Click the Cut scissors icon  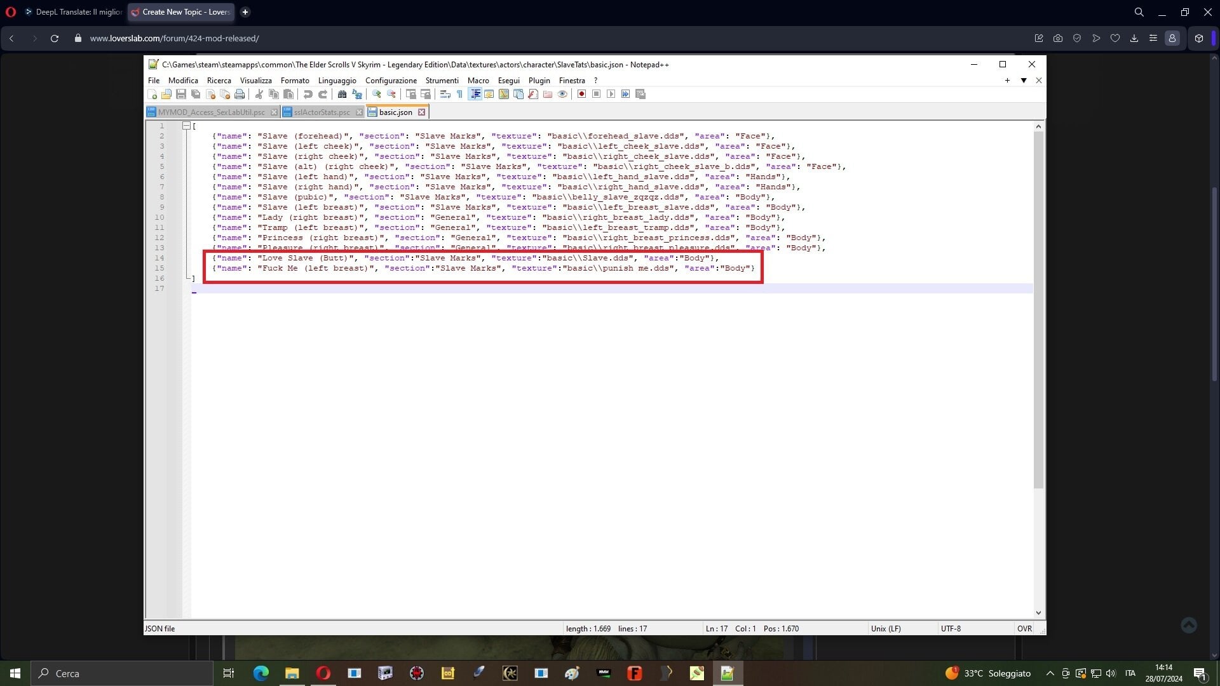tap(259, 94)
